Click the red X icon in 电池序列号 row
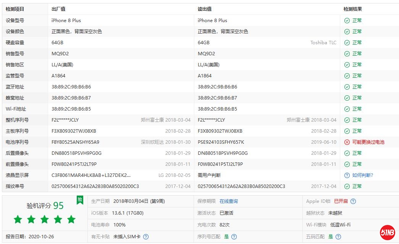 pos(347,142)
